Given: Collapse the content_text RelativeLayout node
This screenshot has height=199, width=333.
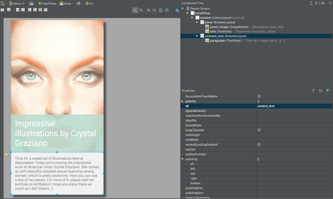Looking at the screenshot, I should coord(197,36).
